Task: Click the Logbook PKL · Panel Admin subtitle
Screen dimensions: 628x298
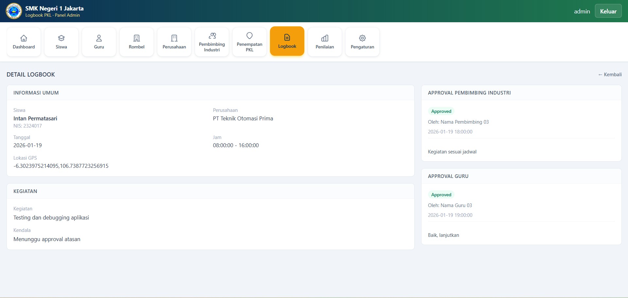Action: pos(53,15)
